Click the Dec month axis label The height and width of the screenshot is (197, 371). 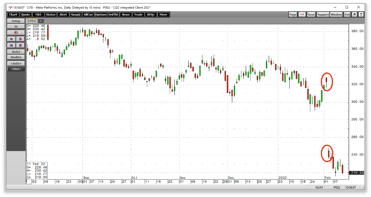[x=231, y=178]
